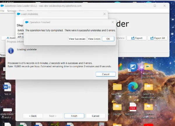
Task: Click OK in Operation Finished dialog
Action: (x=108, y=39)
